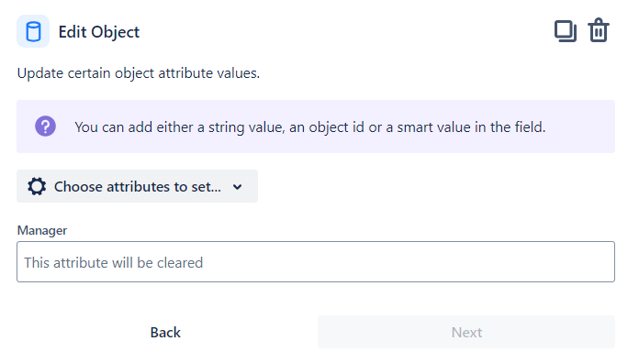Click the string value hint message text

[309, 127]
